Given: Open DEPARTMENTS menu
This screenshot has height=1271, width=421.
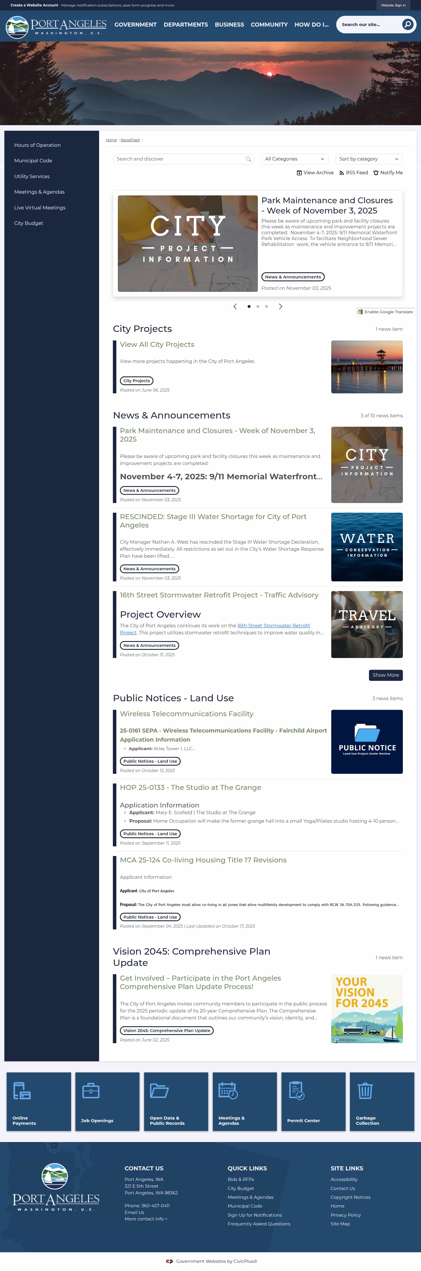Looking at the screenshot, I should pyautogui.click(x=186, y=25).
